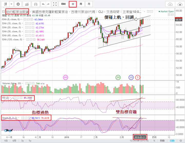The width and height of the screenshot is (185, 143).
Task: Select the 周 weekly interval
Action: (81, 4)
